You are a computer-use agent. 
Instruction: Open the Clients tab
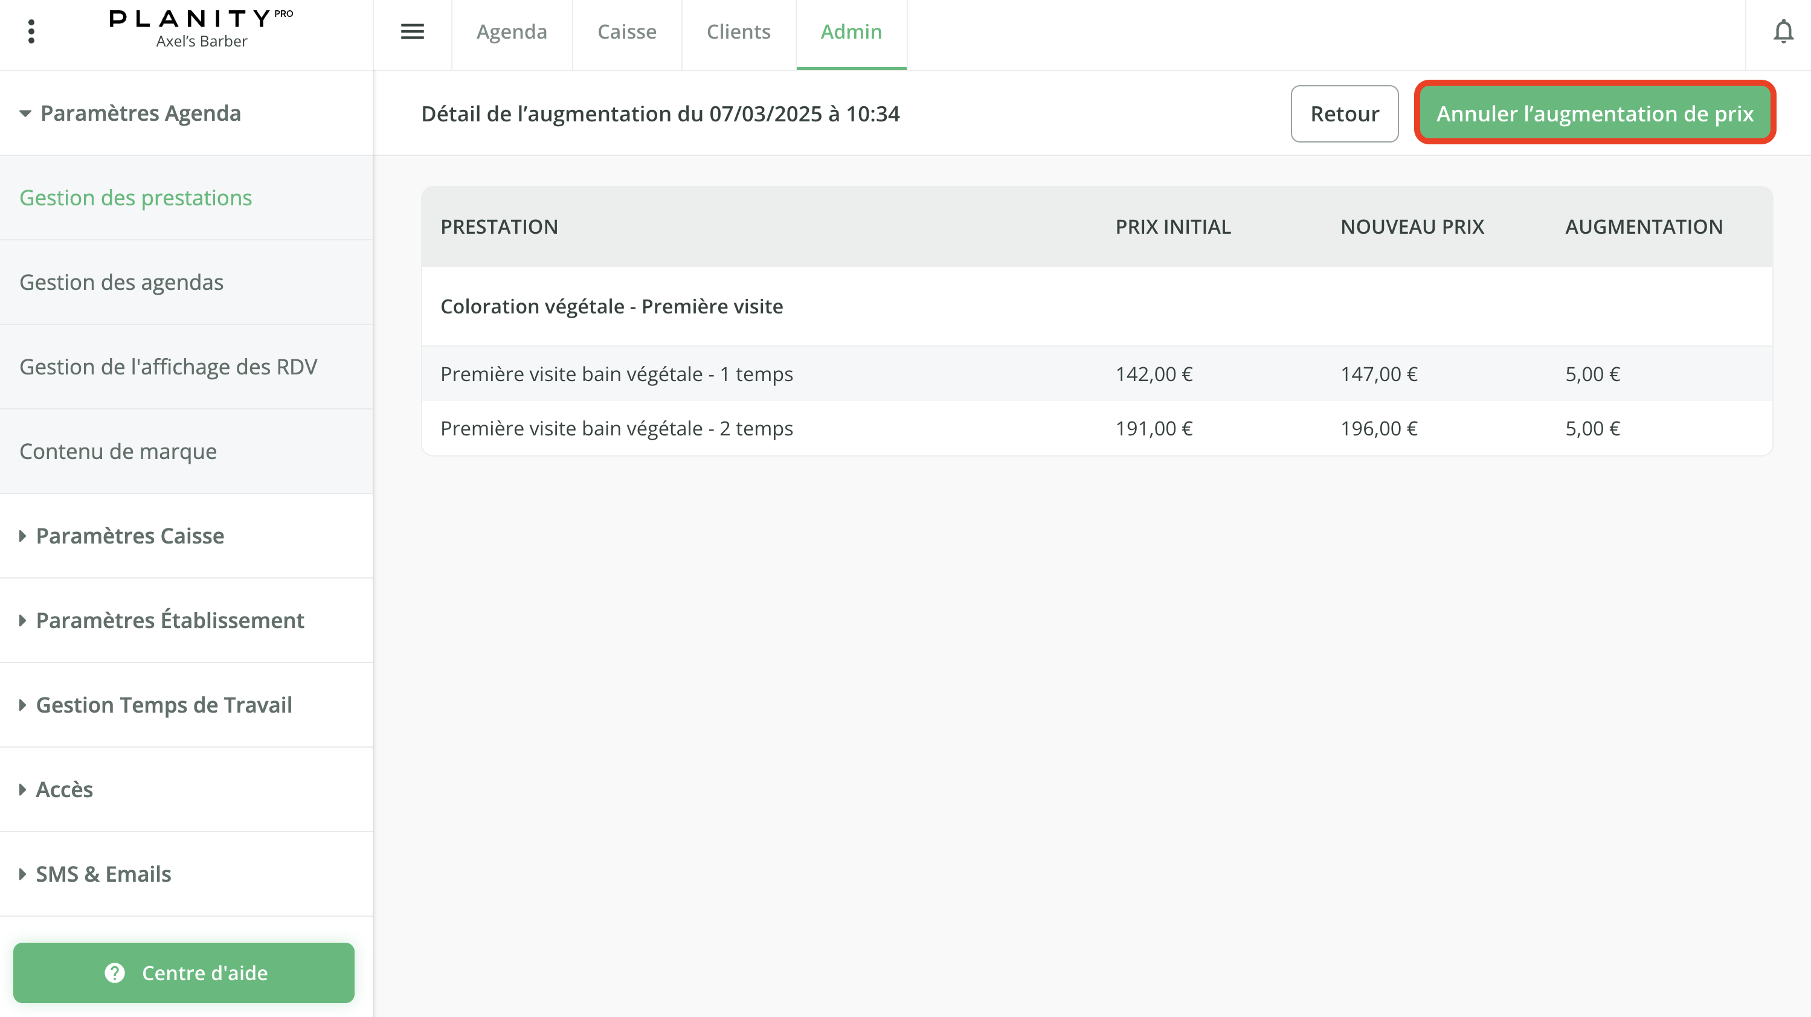point(738,31)
